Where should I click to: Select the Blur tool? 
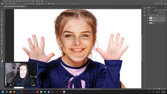(x=2, y=38)
